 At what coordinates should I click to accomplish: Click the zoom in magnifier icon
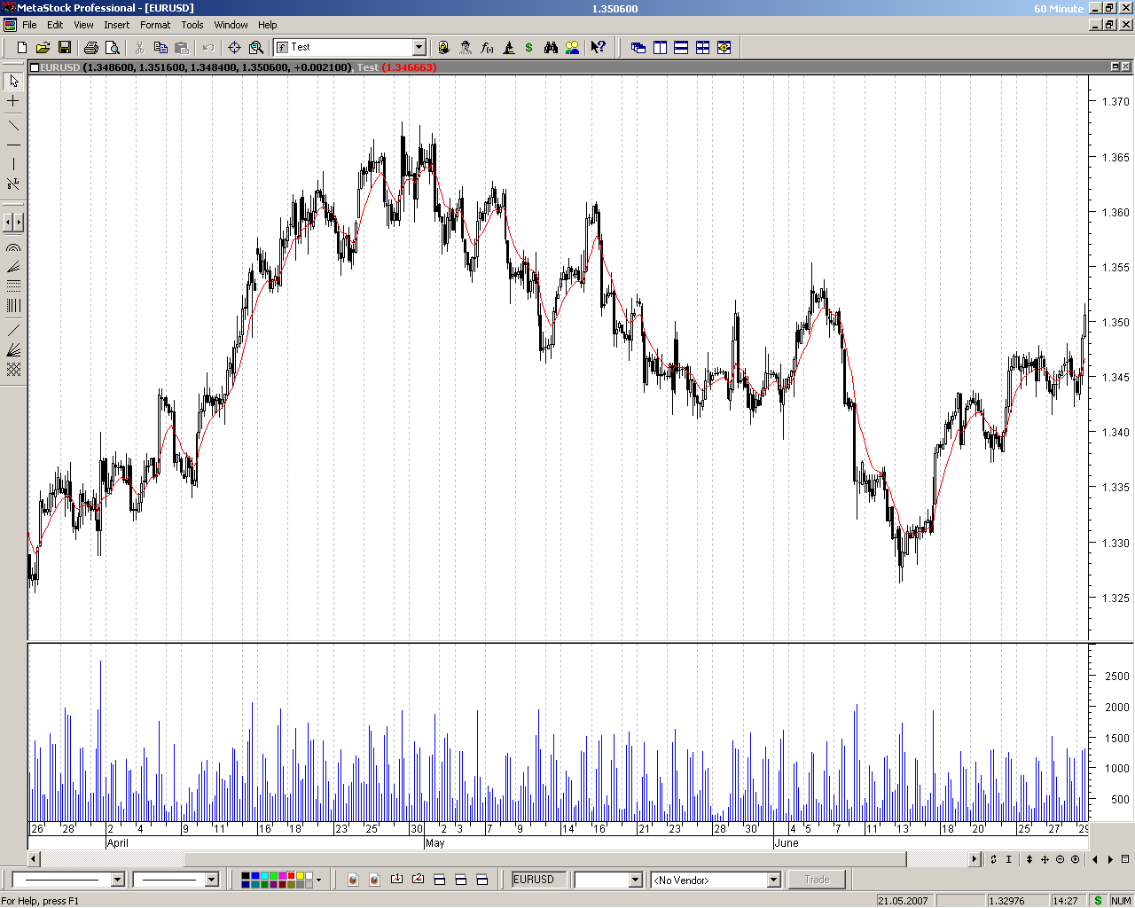coord(1076,859)
